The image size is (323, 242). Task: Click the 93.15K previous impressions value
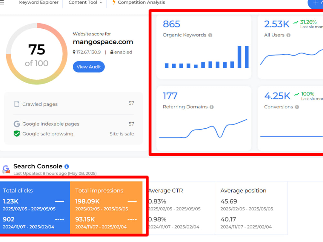(85, 219)
